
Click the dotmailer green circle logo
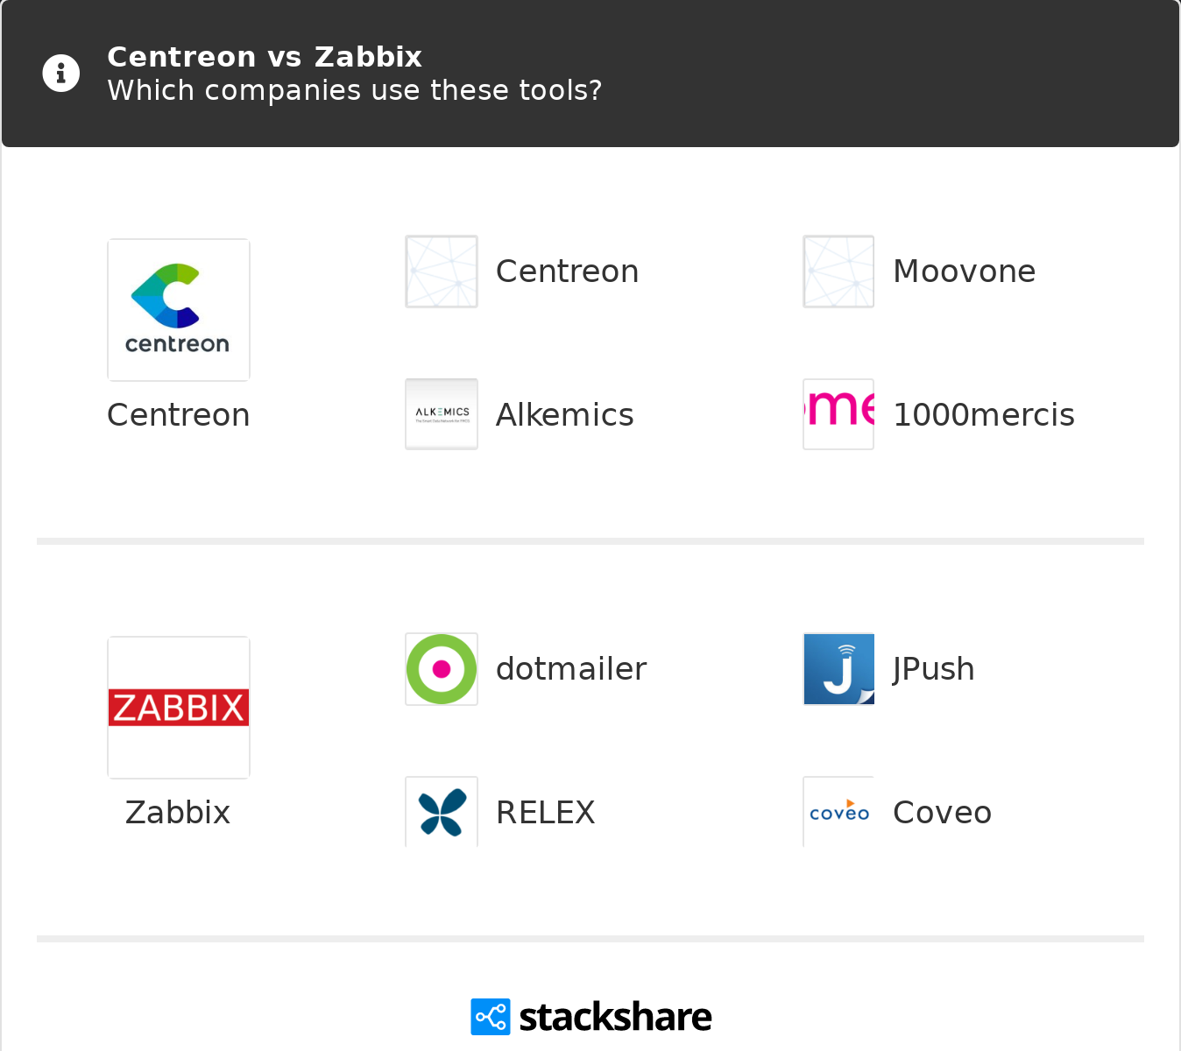tap(442, 669)
